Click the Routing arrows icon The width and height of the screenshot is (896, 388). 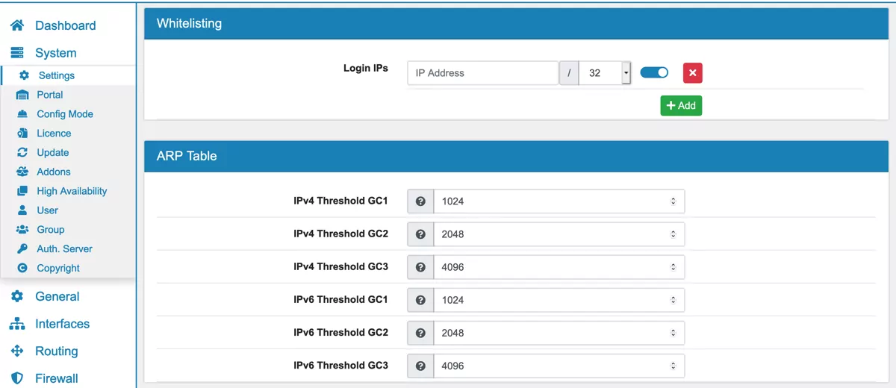coord(16,351)
